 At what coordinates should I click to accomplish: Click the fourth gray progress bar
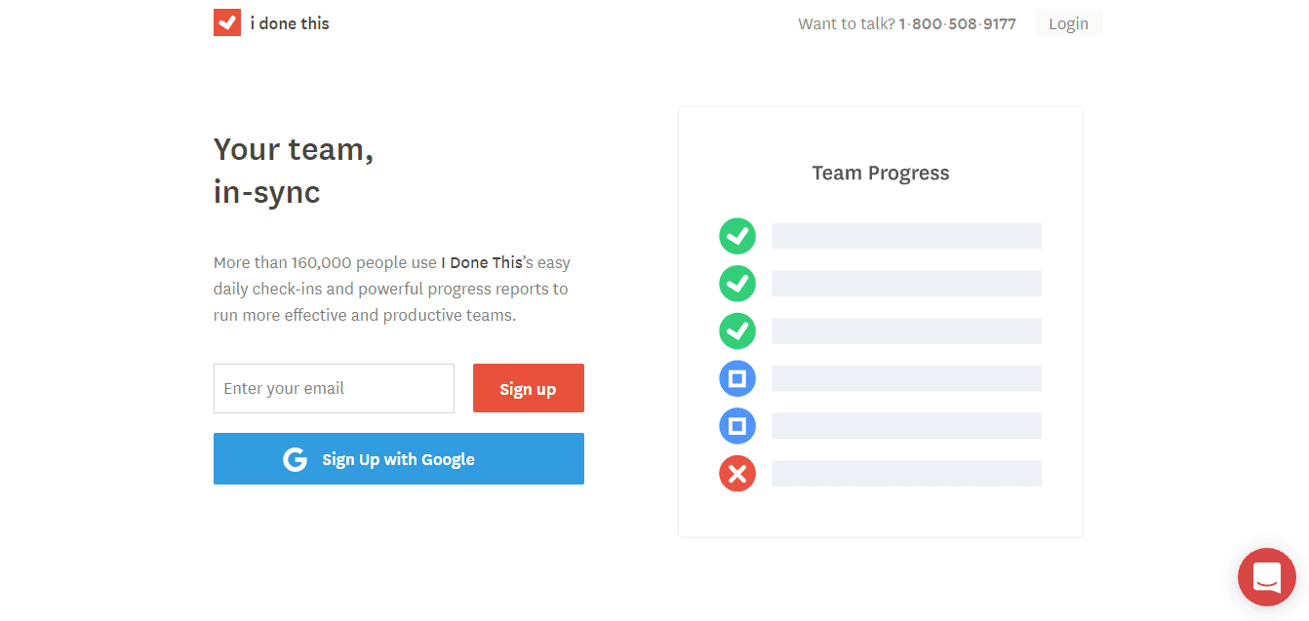(906, 378)
